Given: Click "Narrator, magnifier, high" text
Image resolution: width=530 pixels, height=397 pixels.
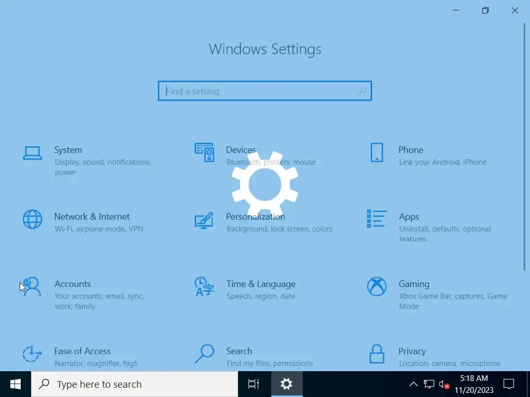Looking at the screenshot, I should click(x=96, y=363).
